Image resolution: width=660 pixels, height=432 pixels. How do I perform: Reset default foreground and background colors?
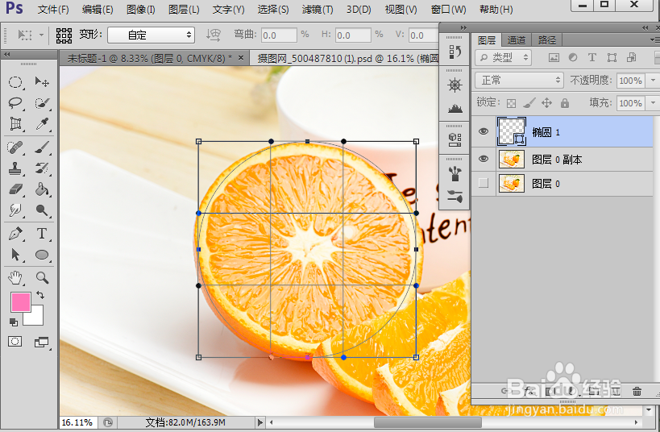14,322
